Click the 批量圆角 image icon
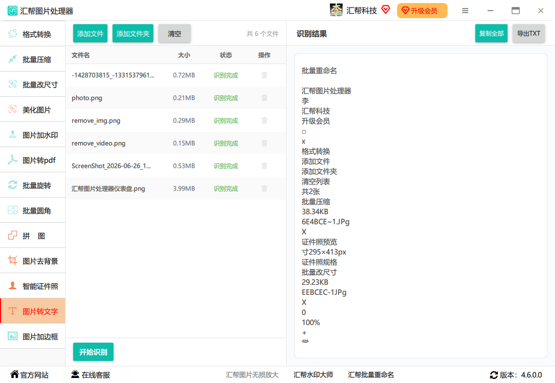The width and height of the screenshot is (555, 383). coord(13,210)
